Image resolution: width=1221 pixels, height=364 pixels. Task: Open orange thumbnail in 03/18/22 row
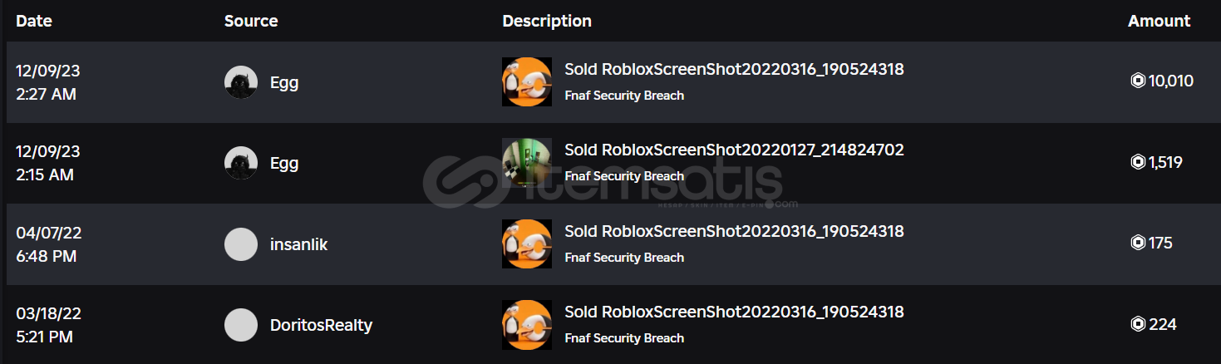tap(527, 325)
